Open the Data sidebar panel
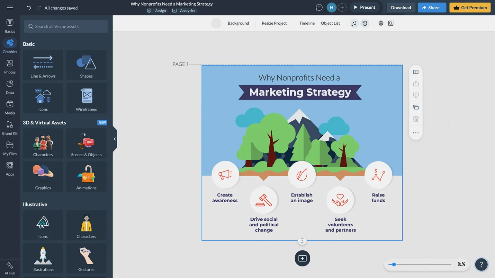 pos(10,87)
